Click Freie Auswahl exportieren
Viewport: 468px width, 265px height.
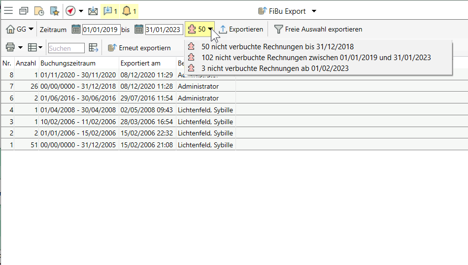tap(319, 30)
